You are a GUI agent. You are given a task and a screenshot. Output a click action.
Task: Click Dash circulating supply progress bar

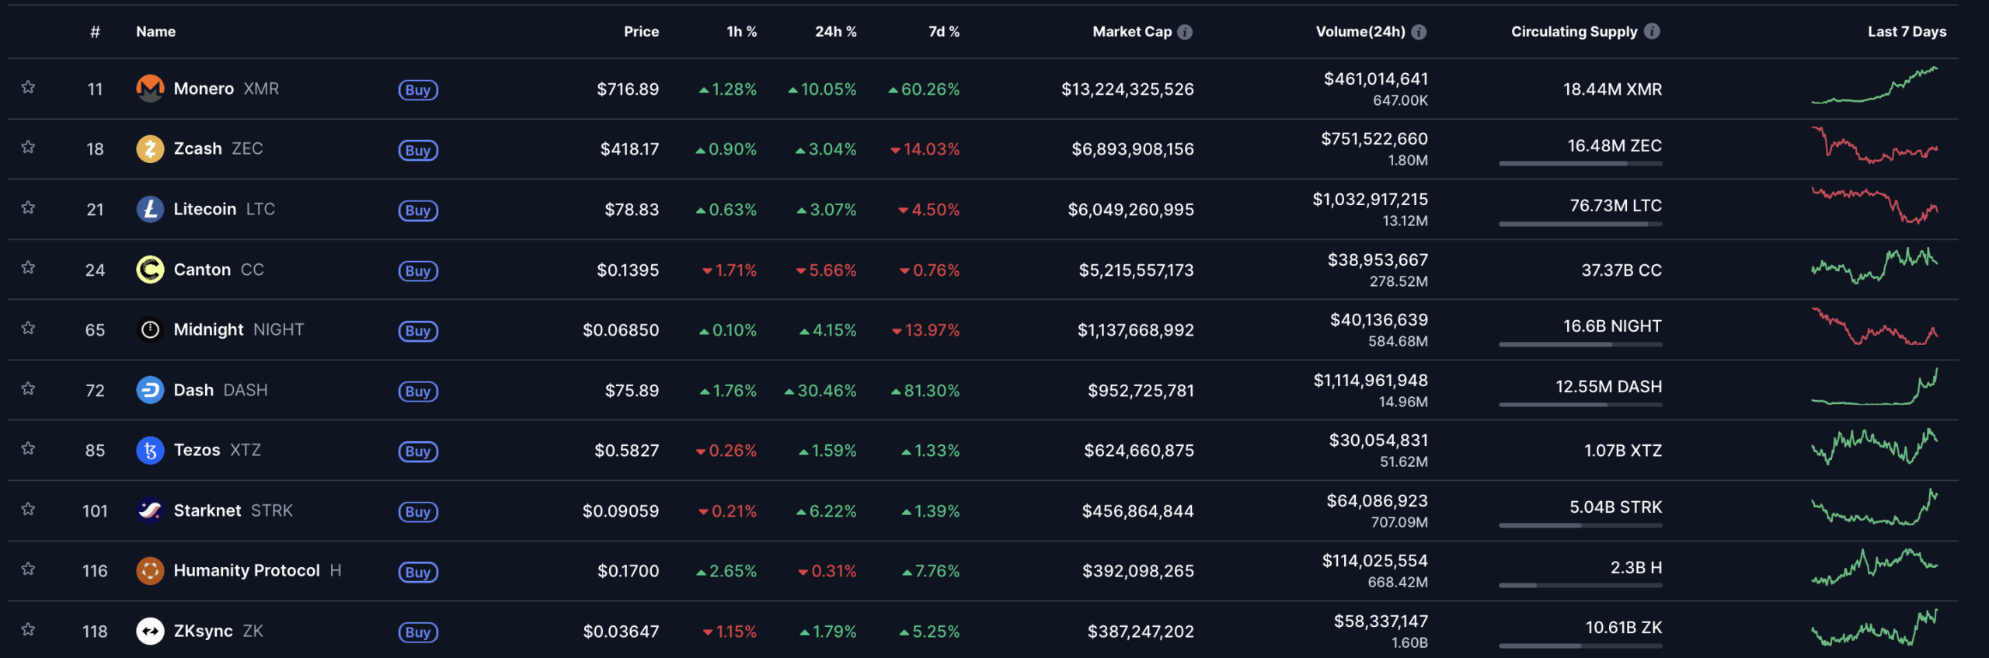[1580, 404]
